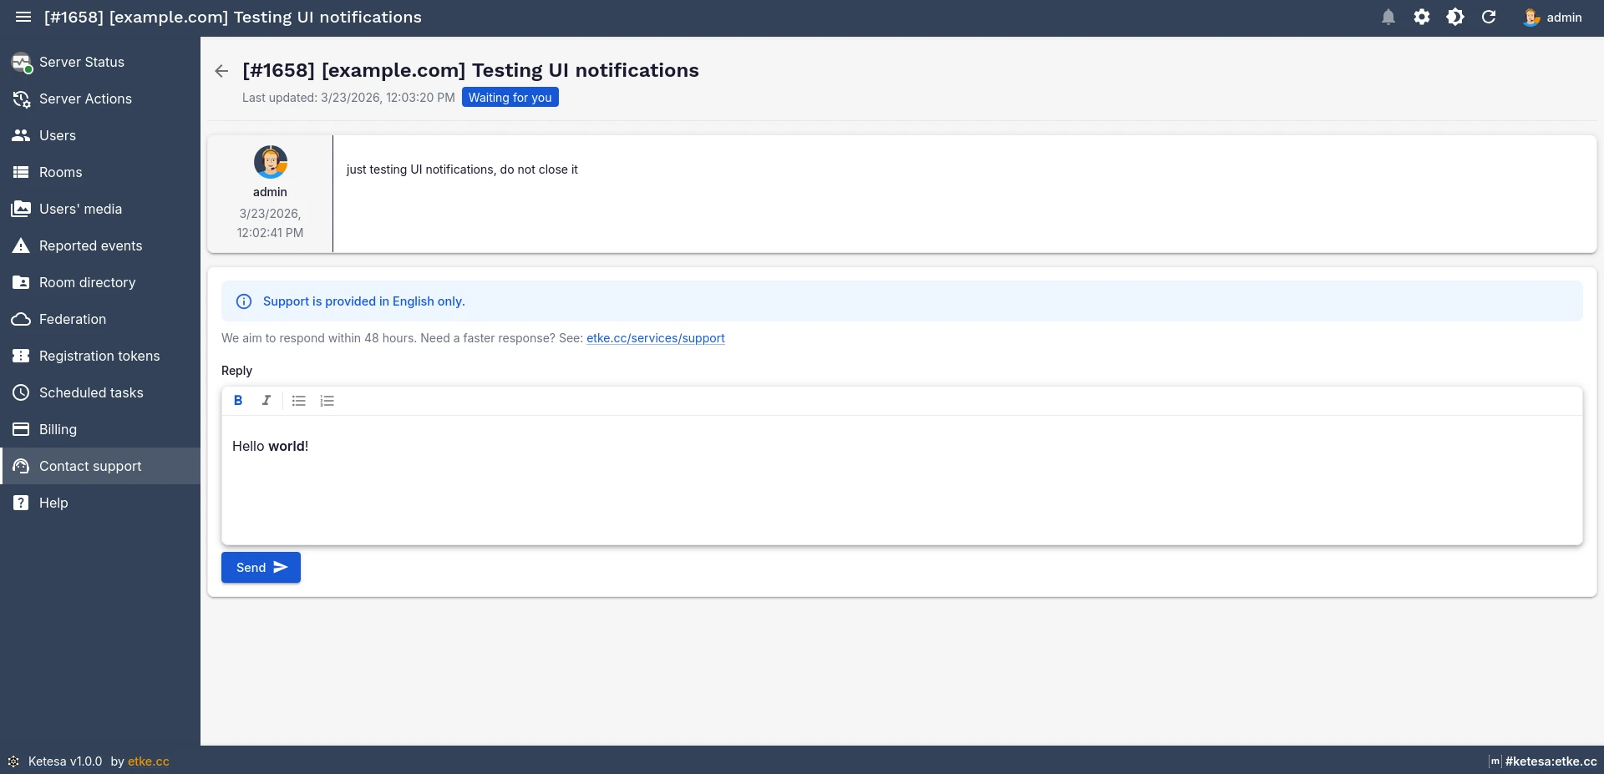Viewport: 1604px width, 774px height.
Task: Toggle the light/dark theme icon
Action: (1454, 18)
